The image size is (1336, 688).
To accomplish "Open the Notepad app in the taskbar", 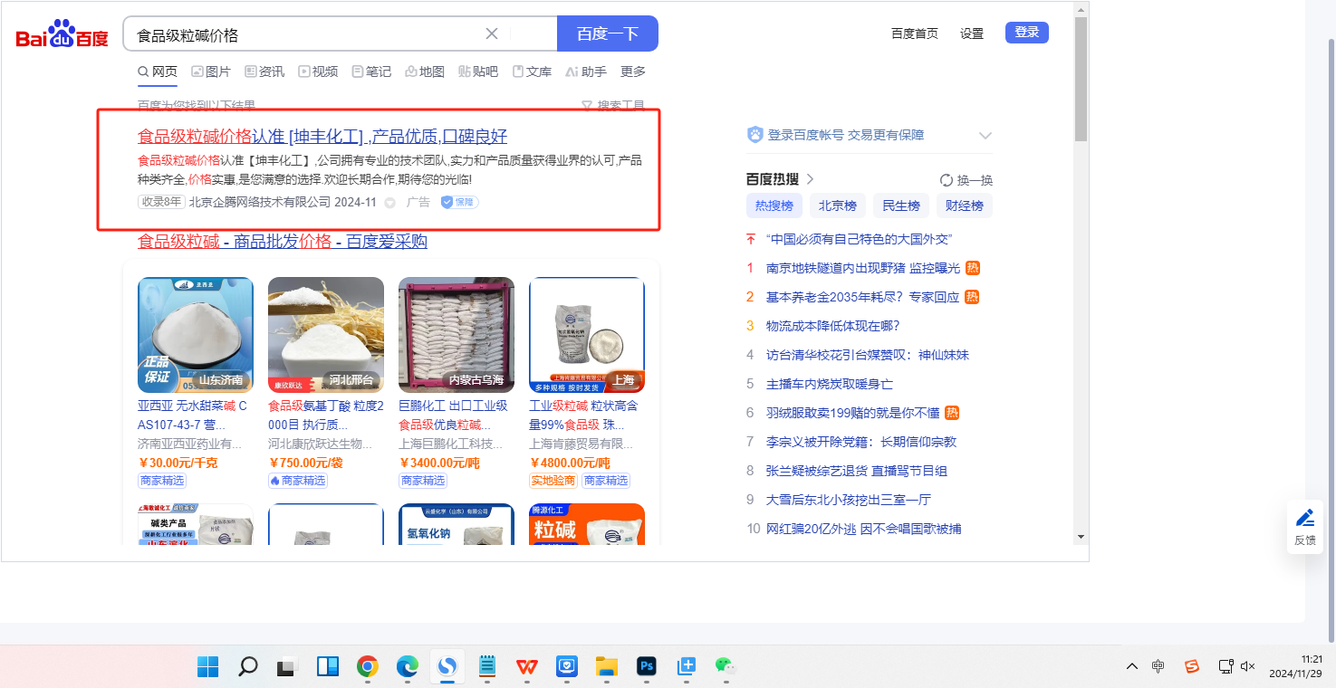I will click(487, 667).
